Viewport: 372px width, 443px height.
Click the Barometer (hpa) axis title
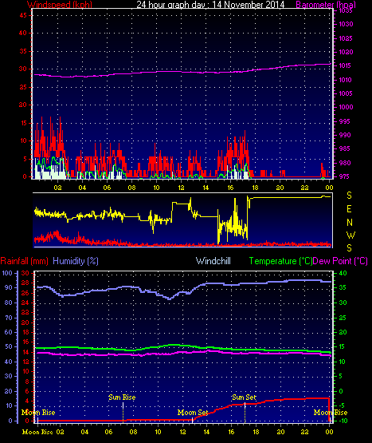click(x=326, y=4)
